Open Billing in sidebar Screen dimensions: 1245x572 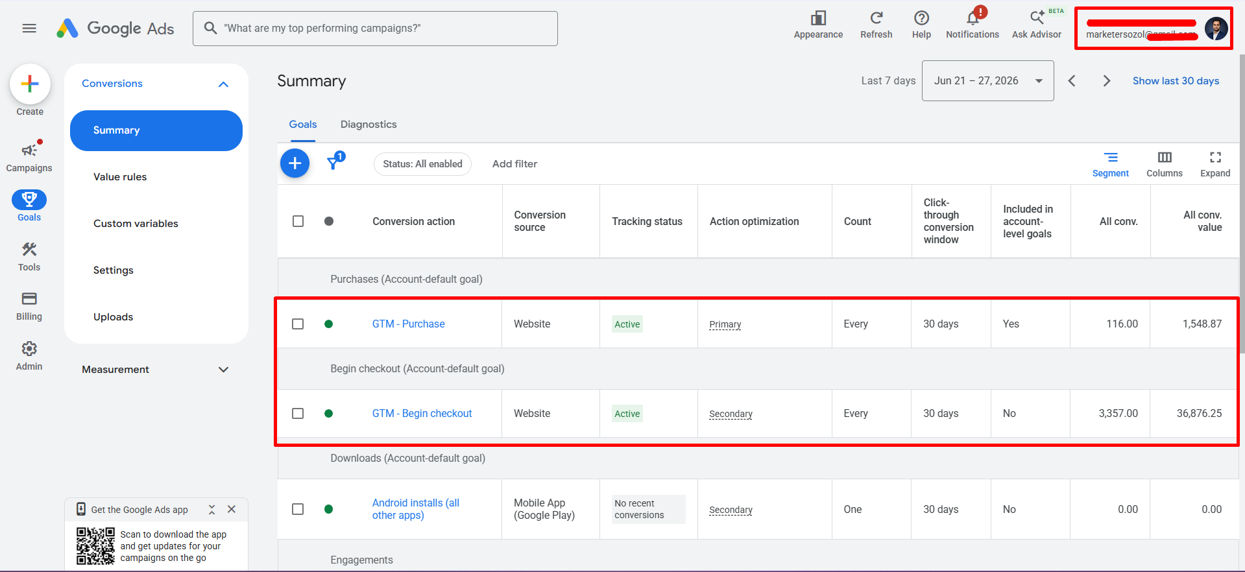29,306
